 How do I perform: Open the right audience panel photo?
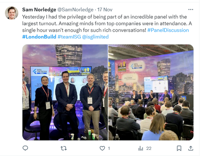[151, 92]
